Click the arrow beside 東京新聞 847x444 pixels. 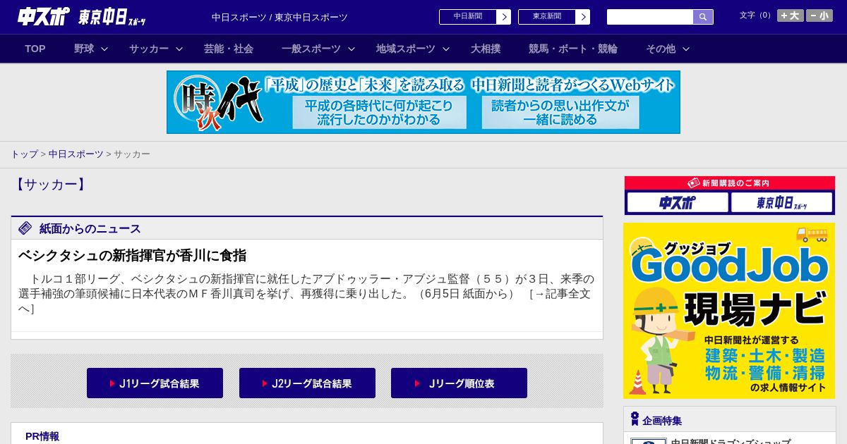pyautogui.click(x=583, y=17)
